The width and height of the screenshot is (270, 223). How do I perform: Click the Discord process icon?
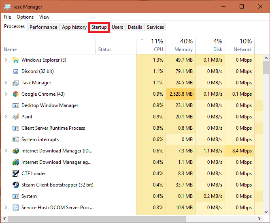click(x=16, y=71)
